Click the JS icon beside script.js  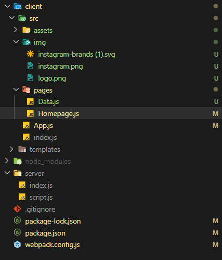22,197
